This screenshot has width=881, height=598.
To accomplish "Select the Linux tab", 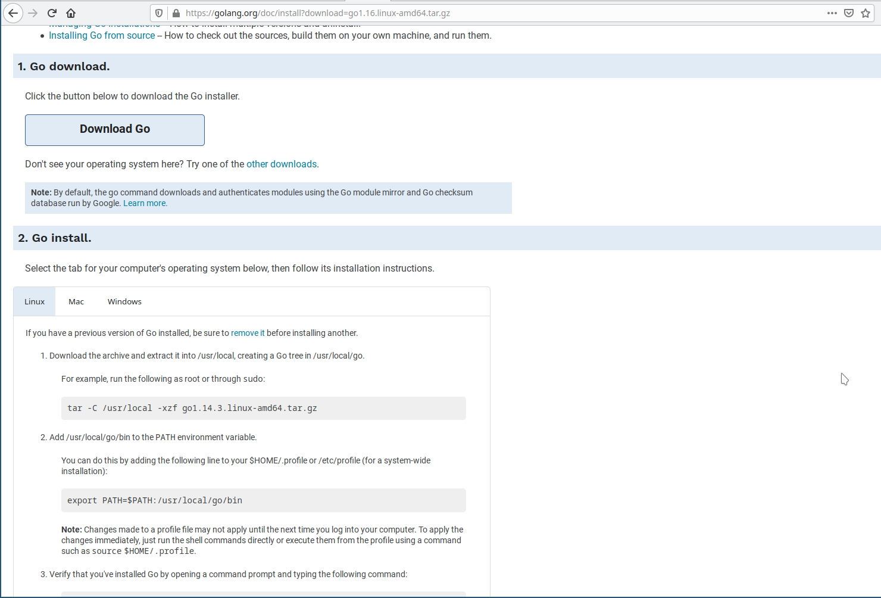I will (x=35, y=301).
